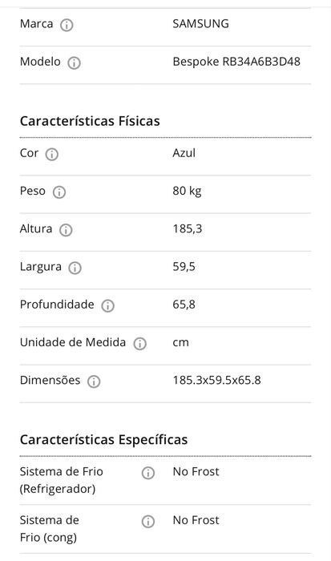The height and width of the screenshot is (561, 331).
Task: Click info icon for Sistema de Frio (Refrigerador)
Action: click(147, 473)
